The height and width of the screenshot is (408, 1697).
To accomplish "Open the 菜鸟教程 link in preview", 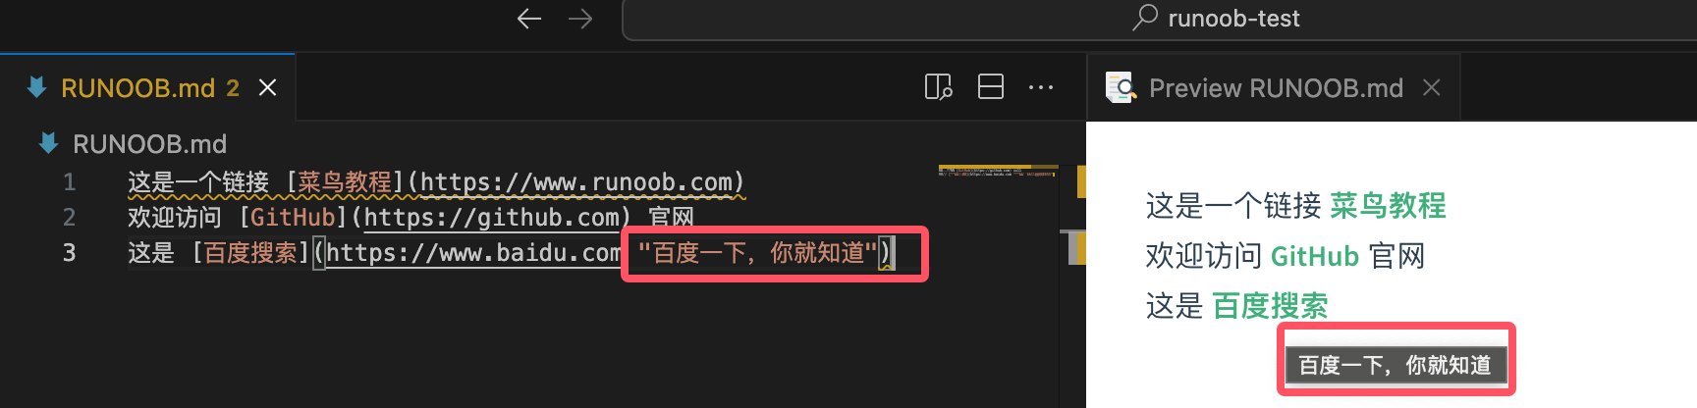I will click(1388, 206).
